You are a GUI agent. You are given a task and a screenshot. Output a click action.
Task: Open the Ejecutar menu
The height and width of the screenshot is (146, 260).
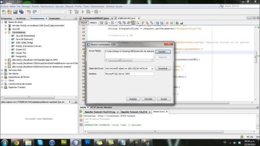60,6
